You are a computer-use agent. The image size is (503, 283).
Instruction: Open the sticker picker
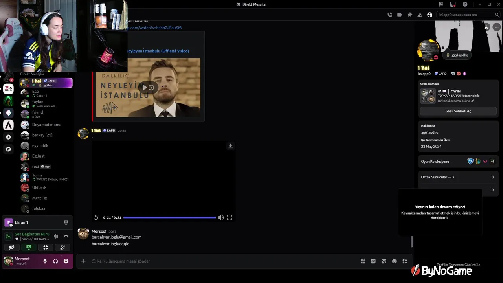384,261
